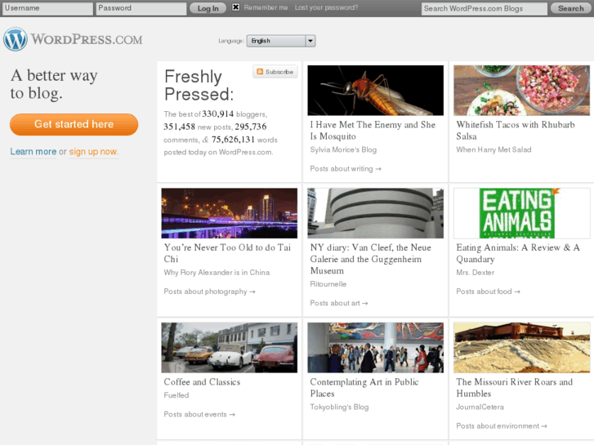Open the public art crowd thumbnail

pos(375,348)
